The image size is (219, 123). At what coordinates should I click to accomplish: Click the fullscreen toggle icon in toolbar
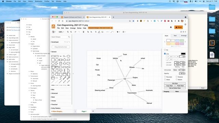point(181,32)
